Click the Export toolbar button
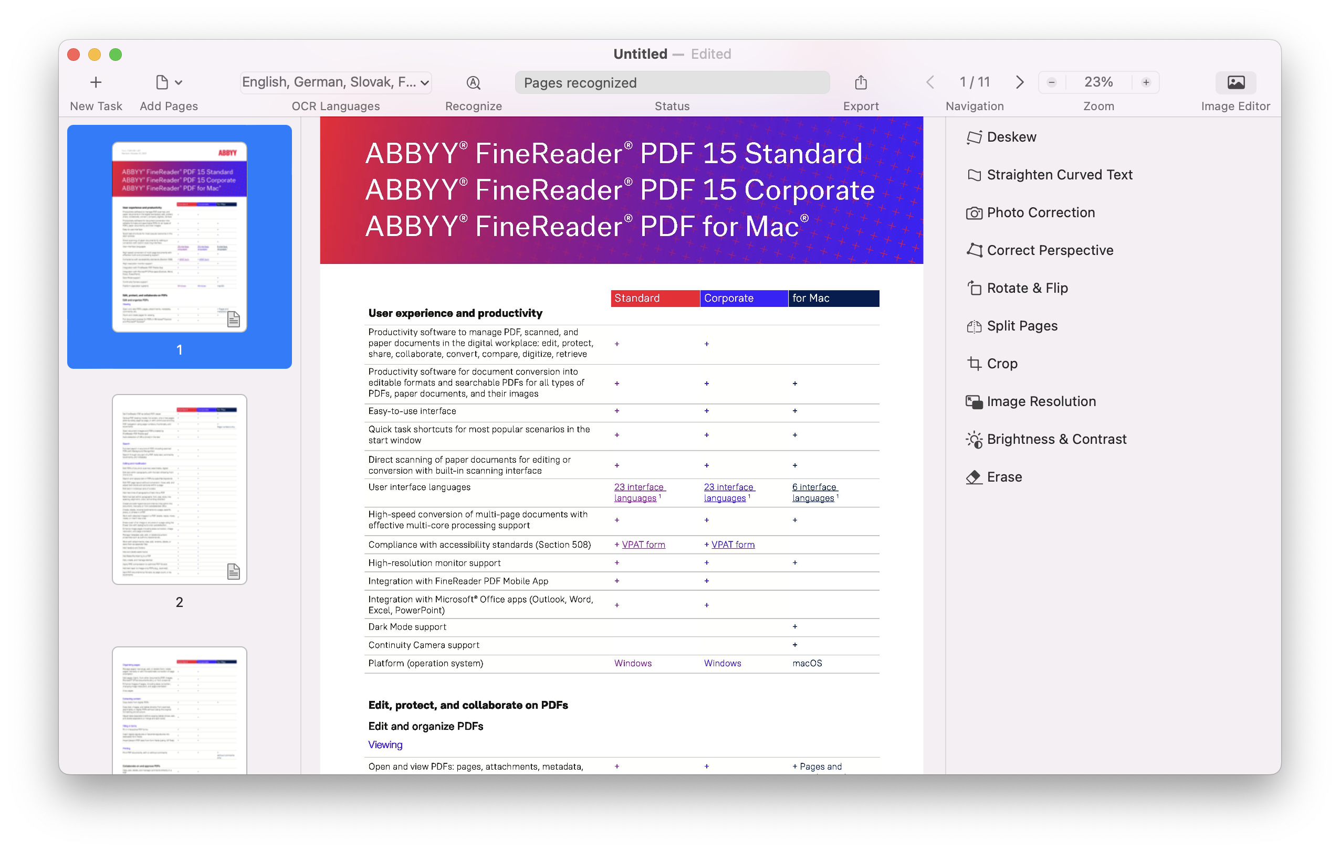1340x852 pixels. pyautogui.click(x=860, y=82)
